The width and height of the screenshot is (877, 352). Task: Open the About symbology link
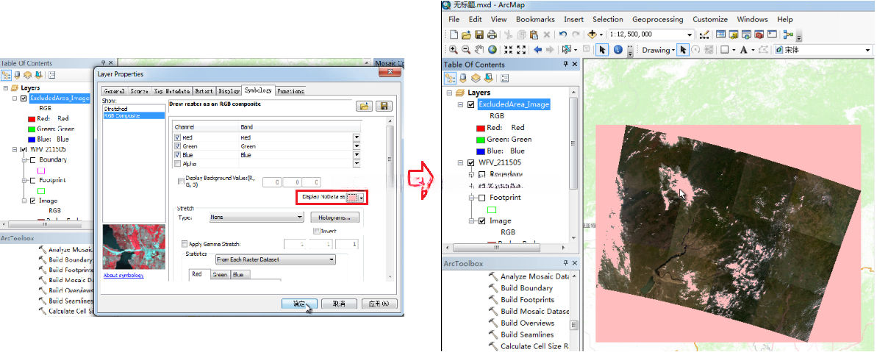click(124, 276)
